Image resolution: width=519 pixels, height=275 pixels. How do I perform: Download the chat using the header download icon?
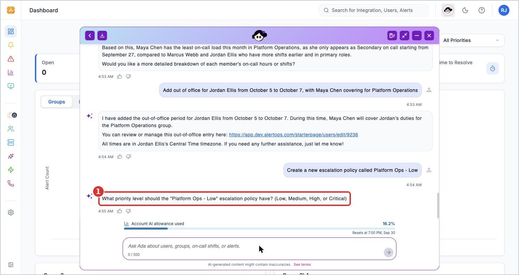tap(102, 36)
